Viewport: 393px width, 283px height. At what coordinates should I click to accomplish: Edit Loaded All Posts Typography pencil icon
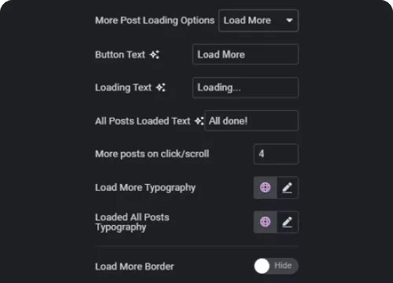click(288, 222)
